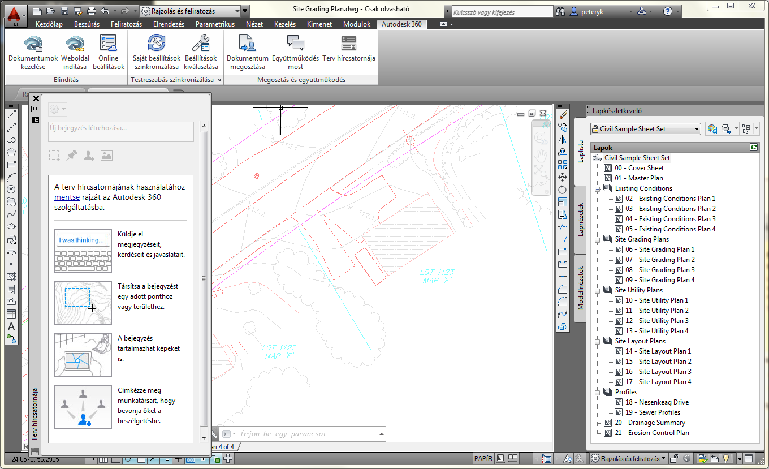The width and height of the screenshot is (769, 469).
Task: Click the Undo arrow in quick-access toolbar
Action: tap(105, 11)
